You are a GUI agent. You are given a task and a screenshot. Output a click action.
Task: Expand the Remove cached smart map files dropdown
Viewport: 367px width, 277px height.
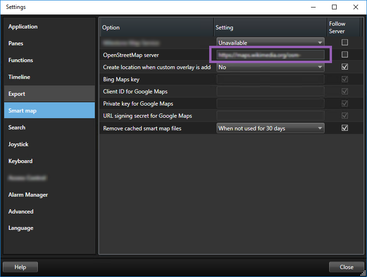tap(270, 128)
